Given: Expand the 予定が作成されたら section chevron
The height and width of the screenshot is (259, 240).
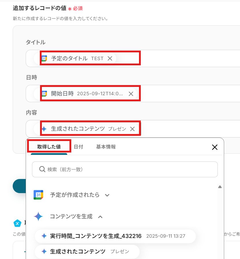Looking at the screenshot, I should [107, 195].
